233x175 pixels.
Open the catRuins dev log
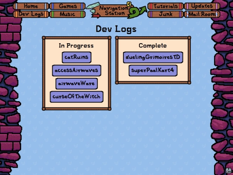click(x=76, y=57)
